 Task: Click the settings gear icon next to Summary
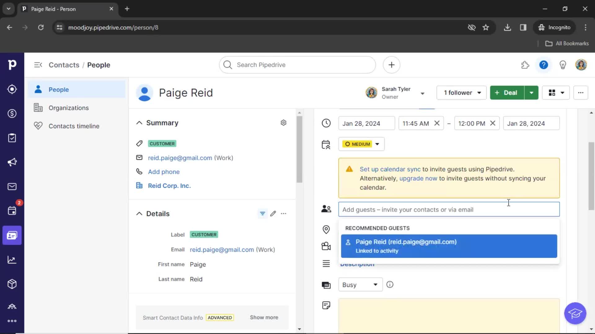(284, 123)
